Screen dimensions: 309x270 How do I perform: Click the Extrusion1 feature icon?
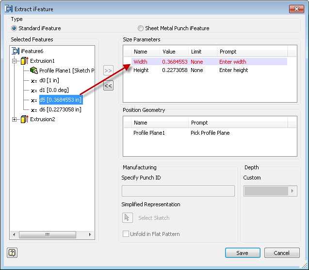(x=24, y=61)
